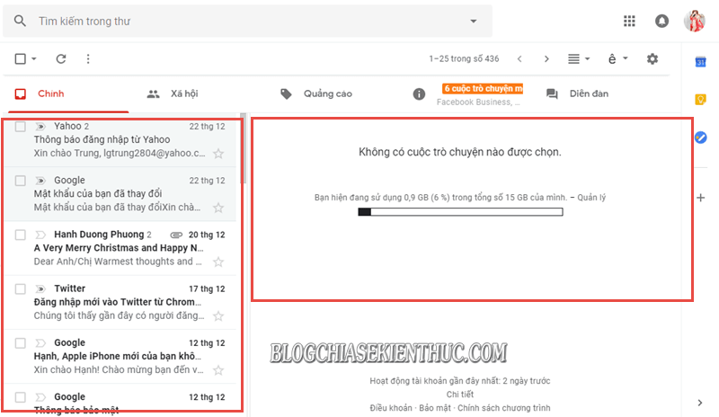Screen dimensions: 719x417
Task: Switch to the Diễn đàn tab
Action: (589, 93)
